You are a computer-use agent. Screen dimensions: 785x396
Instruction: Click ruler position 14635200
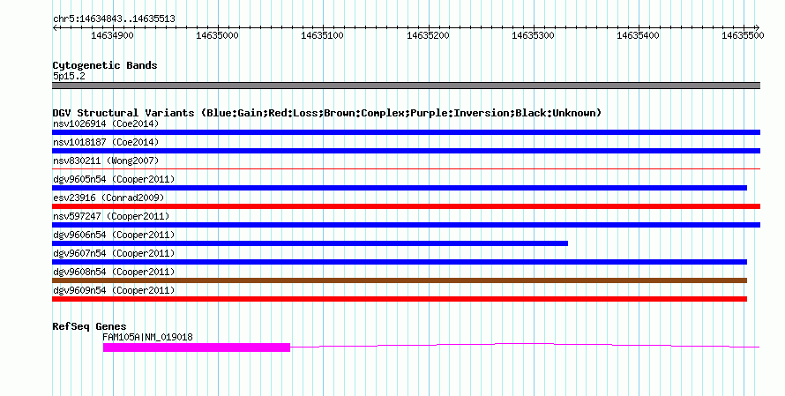[428, 35]
